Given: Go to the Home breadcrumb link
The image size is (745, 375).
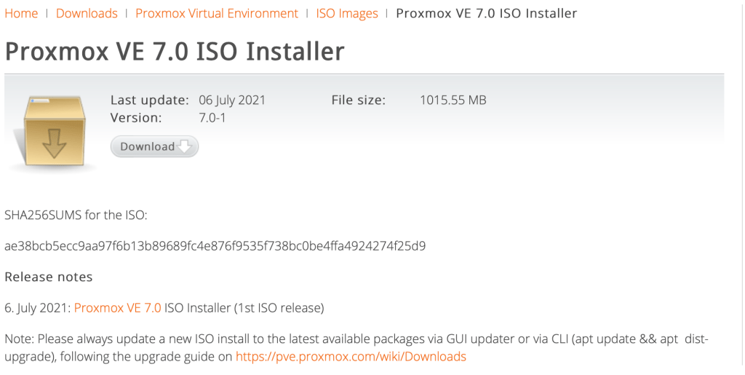Looking at the screenshot, I should coord(21,14).
